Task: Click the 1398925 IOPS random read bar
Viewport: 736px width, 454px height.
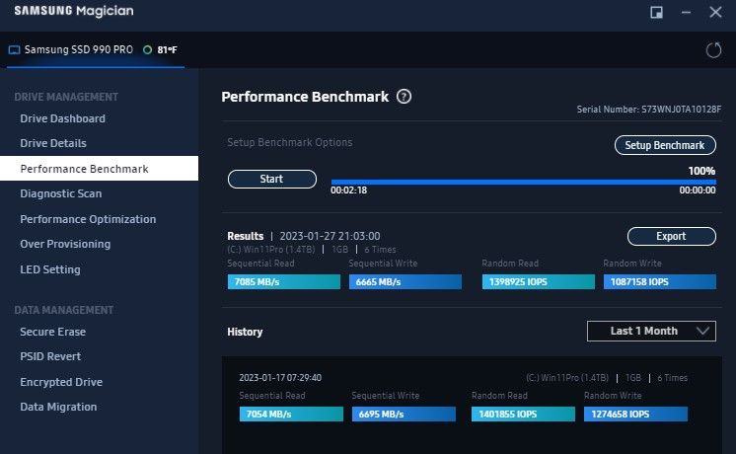Action: (x=538, y=281)
